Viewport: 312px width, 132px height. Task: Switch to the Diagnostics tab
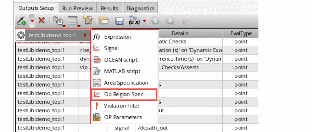pos(140,8)
